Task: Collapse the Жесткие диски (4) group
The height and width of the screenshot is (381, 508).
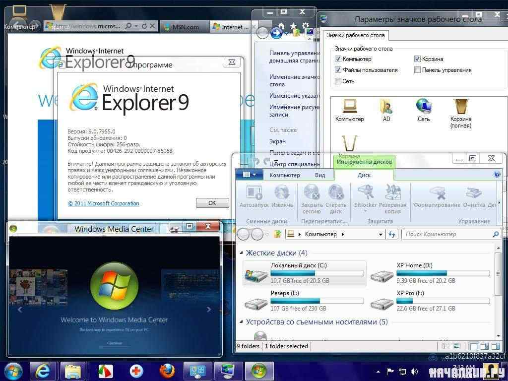Action: (x=241, y=253)
